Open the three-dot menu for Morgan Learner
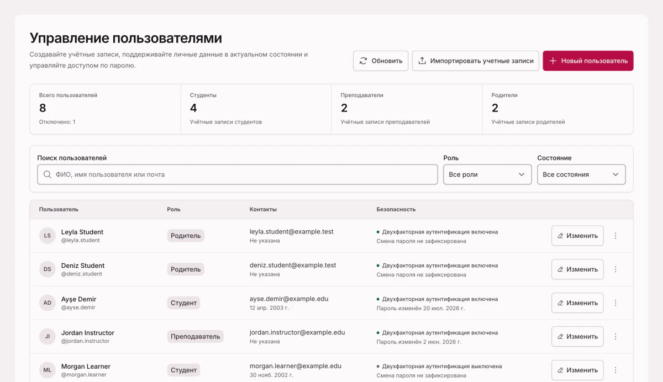The width and height of the screenshot is (663, 382). point(615,370)
